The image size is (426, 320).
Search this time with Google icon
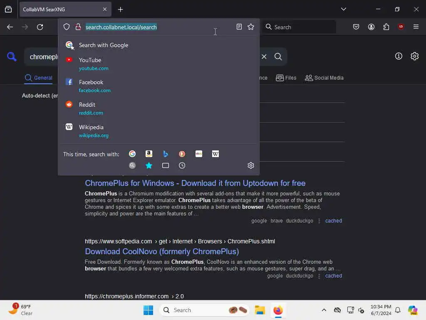[132, 154]
